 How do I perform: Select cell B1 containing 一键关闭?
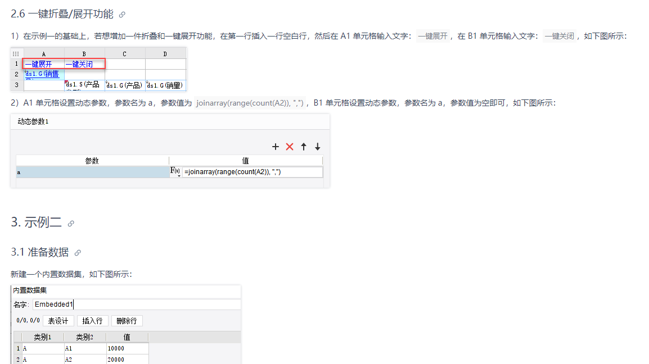(84, 64)
